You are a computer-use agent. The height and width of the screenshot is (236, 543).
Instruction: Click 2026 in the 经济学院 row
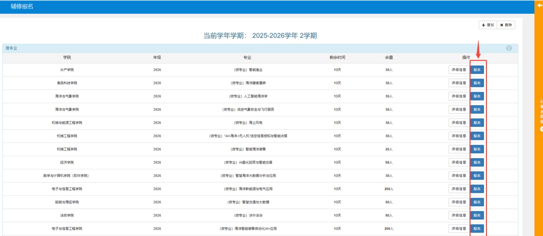(x=157, y=162)
